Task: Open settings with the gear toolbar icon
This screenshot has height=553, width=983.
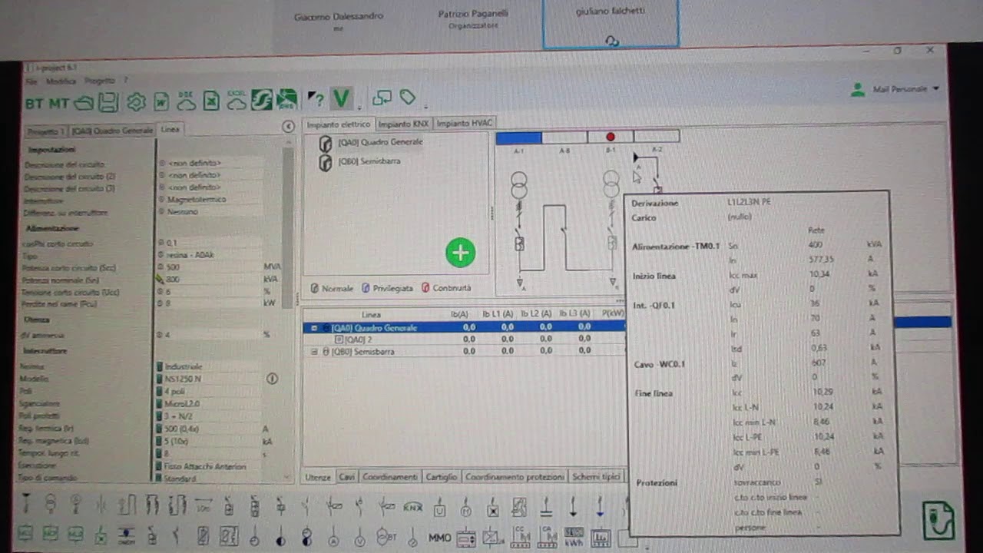Action: coord(136,101)
